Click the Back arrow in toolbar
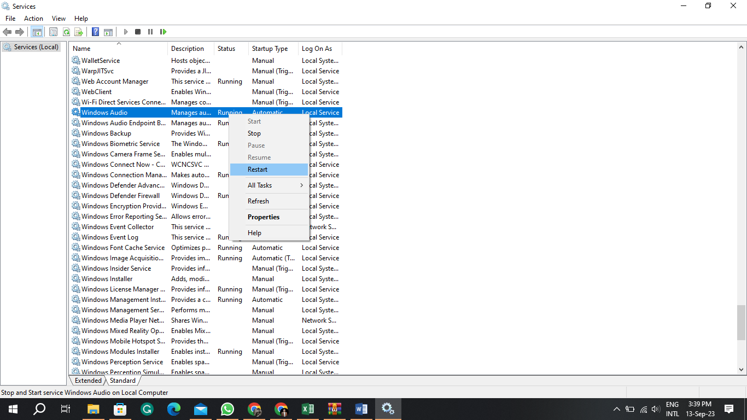Screen dimensions: 747x420 [8, 32]
